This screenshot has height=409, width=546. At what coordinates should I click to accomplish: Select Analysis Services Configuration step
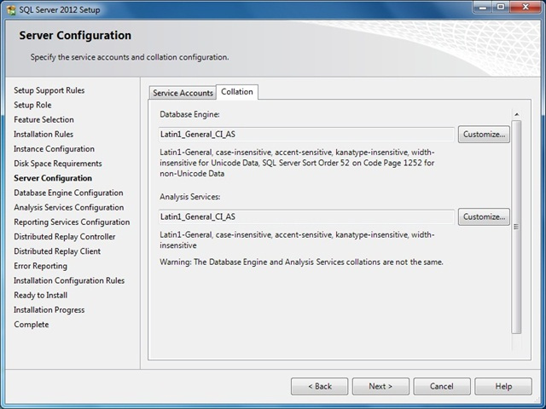click(x=69, y=207)
